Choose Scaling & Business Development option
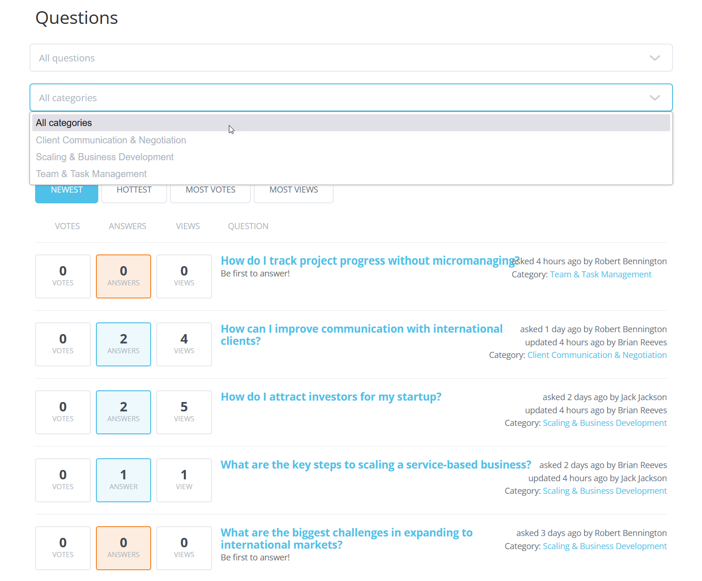Image resolution: width=702 pixels, height=581 pixels. point(351,157)
